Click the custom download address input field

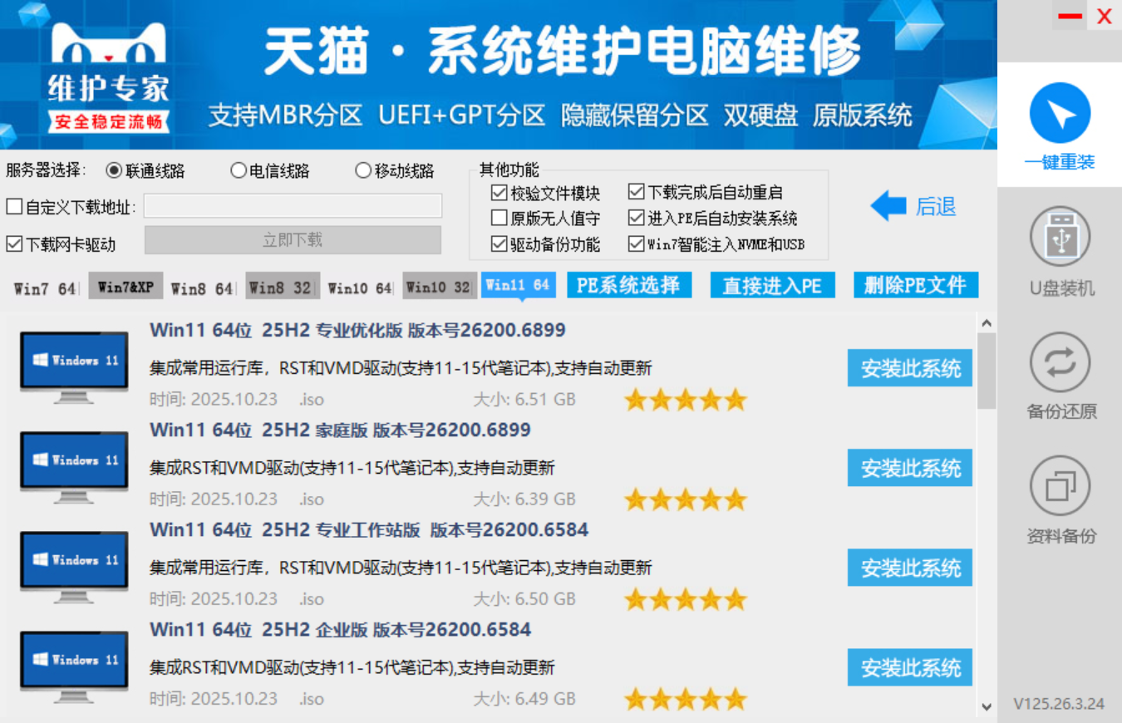[293, 206]
